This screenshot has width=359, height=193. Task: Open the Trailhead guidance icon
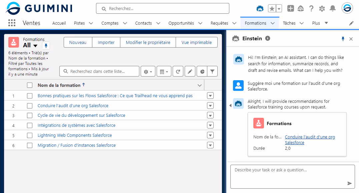pos(301,8)
